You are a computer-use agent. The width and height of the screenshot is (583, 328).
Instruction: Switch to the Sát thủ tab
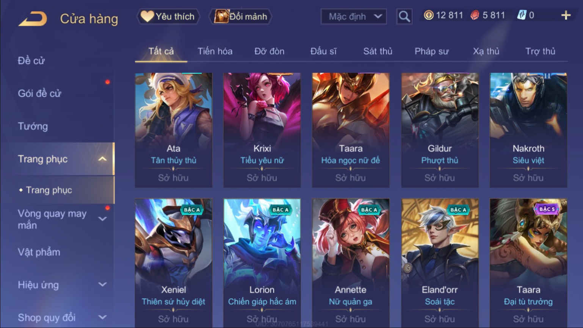tap(378, 51)
